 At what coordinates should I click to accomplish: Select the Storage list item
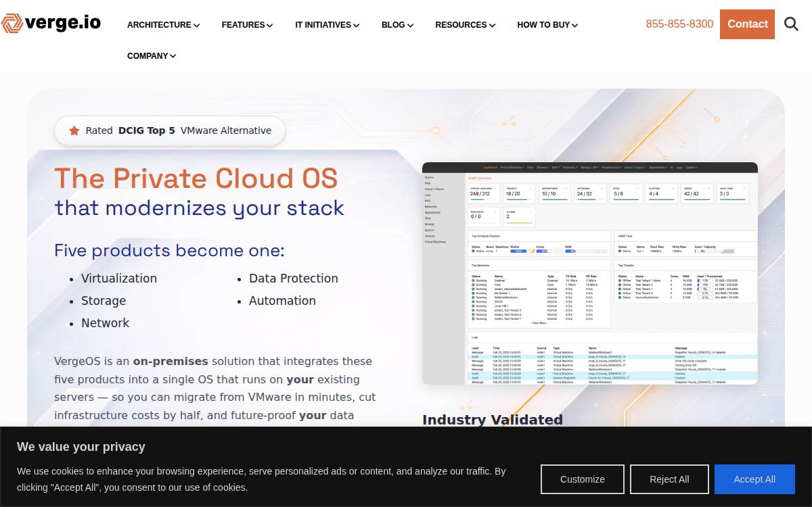point(104,301)
